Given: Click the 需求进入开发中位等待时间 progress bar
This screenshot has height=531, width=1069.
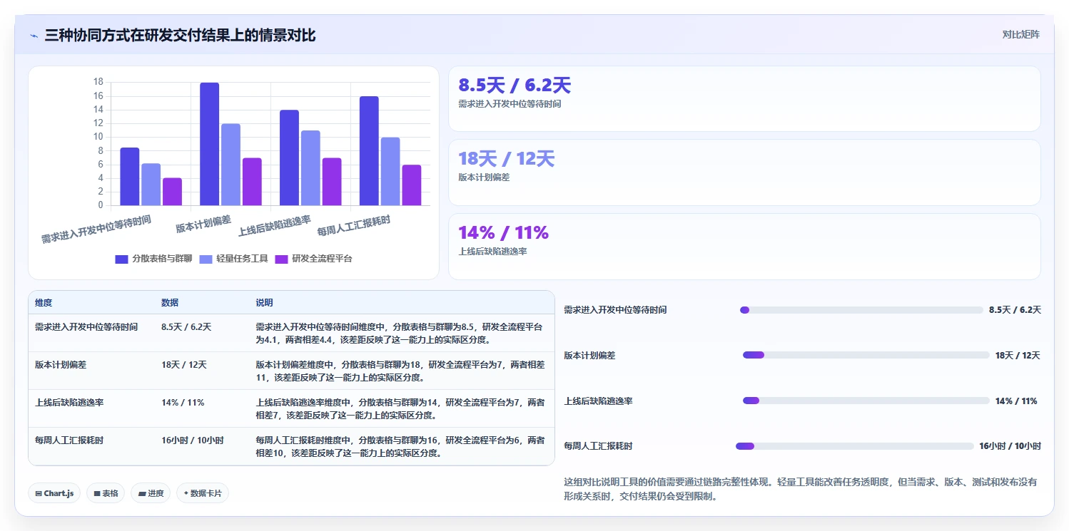Looking at the screenshot, I should (861, 310).
